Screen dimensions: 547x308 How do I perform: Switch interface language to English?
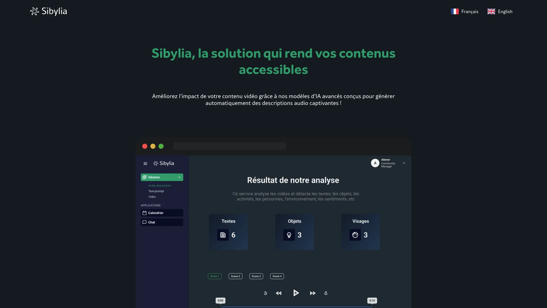pos(500,11)
